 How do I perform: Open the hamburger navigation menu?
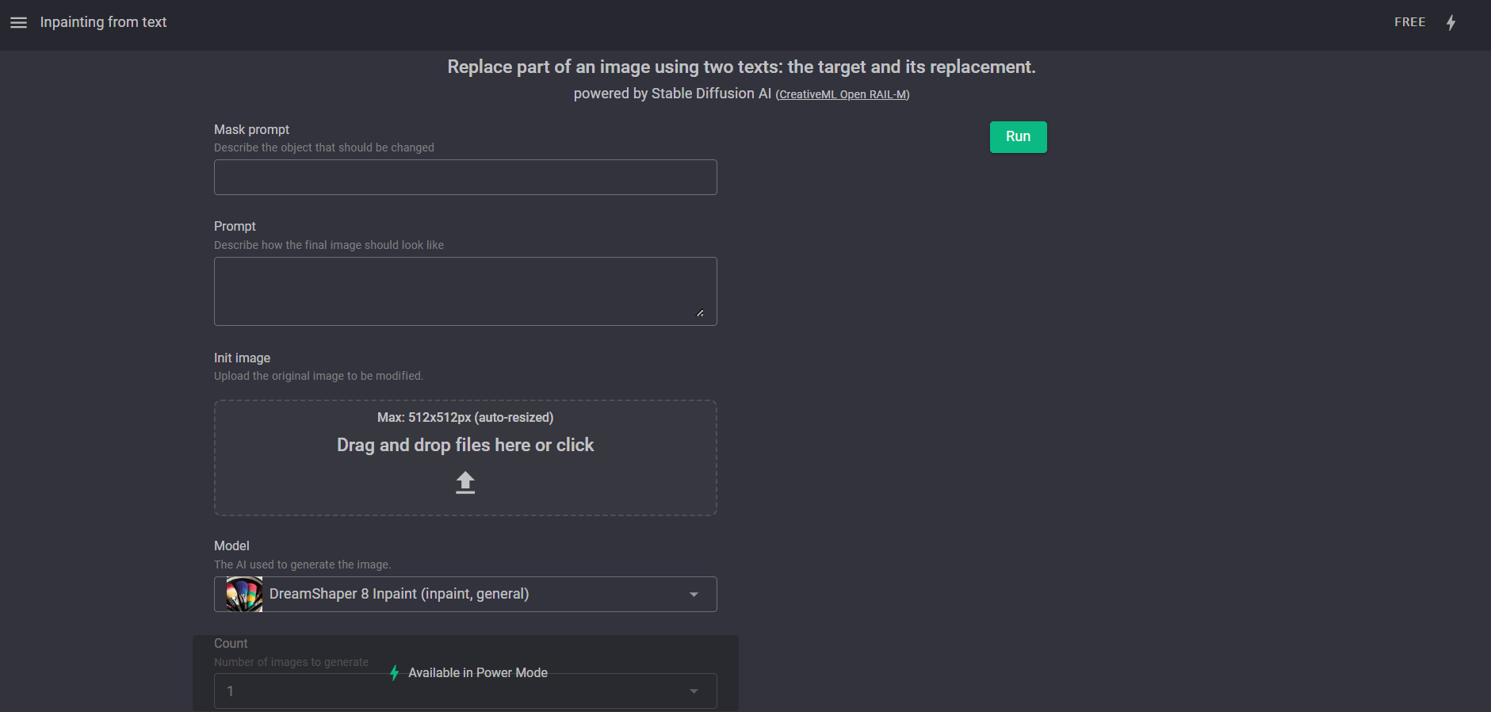click(x=18, y=23)
